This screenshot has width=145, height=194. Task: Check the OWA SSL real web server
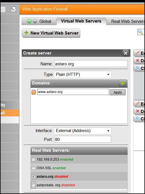pos(33,168)
